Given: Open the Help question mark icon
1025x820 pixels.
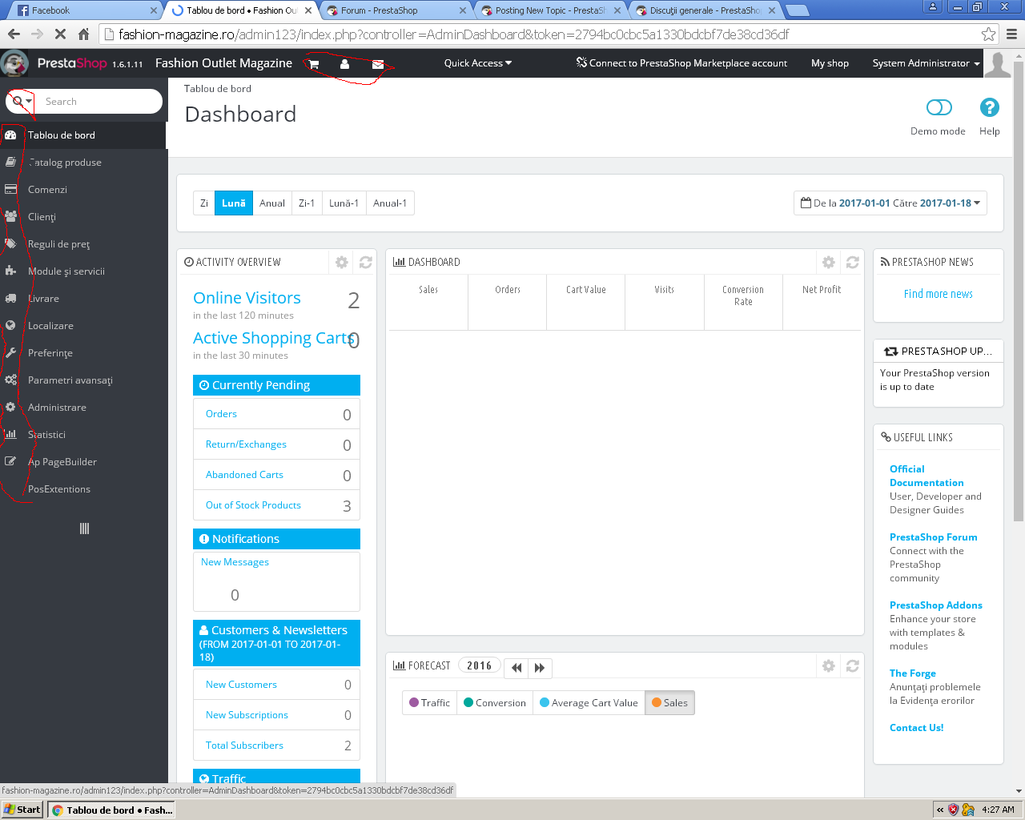Looking at the screenshot, I should coord(990,107).
